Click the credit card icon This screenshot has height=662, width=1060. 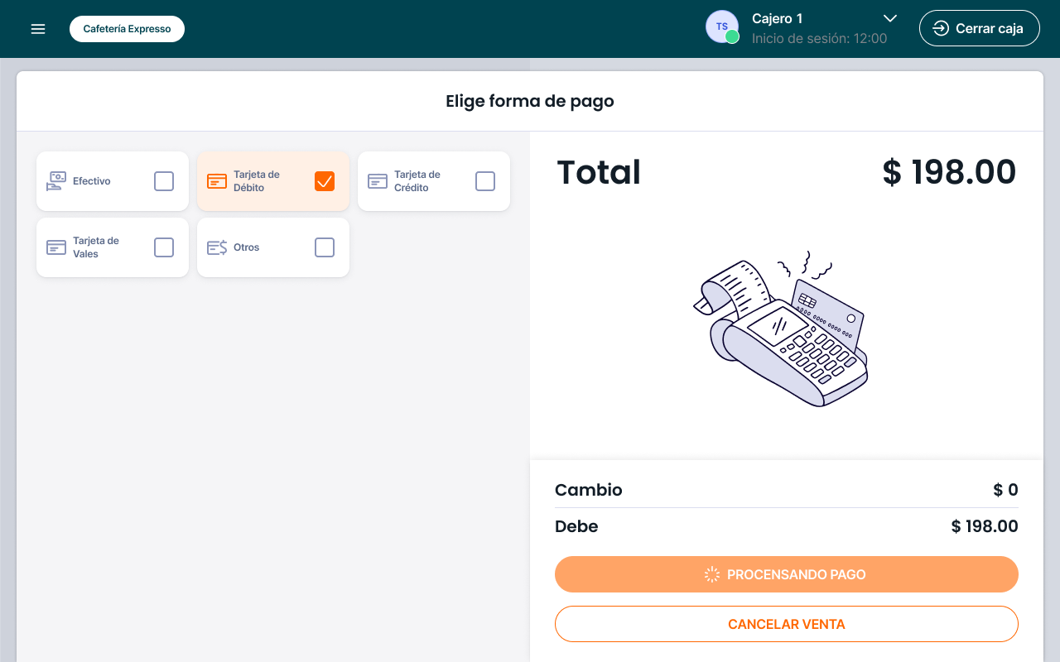[x=378, y=181]
